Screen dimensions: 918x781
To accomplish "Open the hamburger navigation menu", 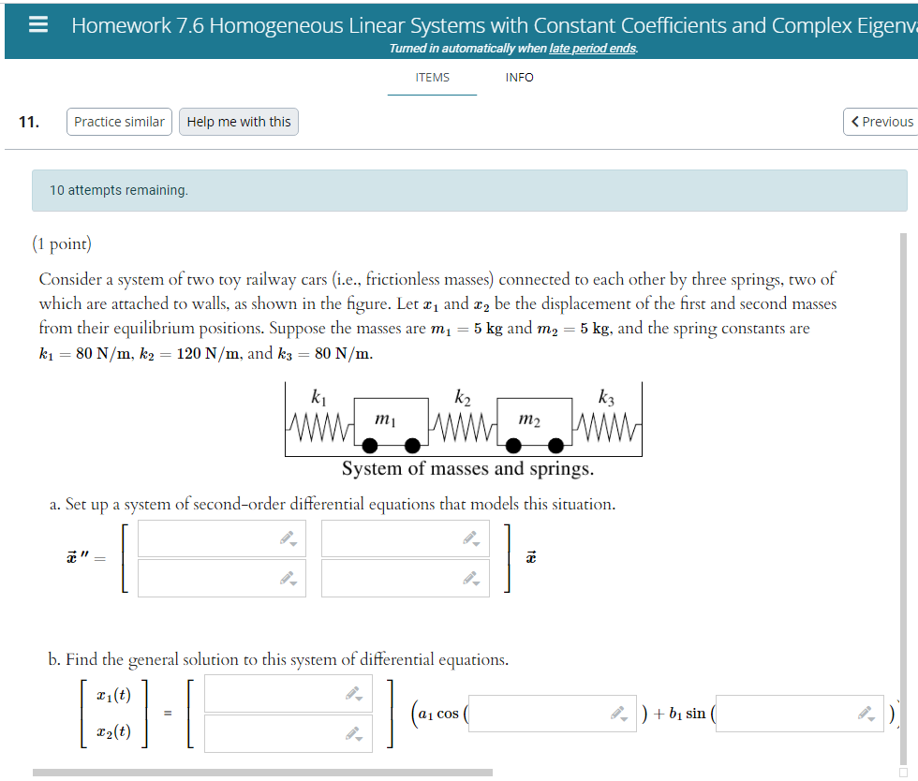I will 37,24.
